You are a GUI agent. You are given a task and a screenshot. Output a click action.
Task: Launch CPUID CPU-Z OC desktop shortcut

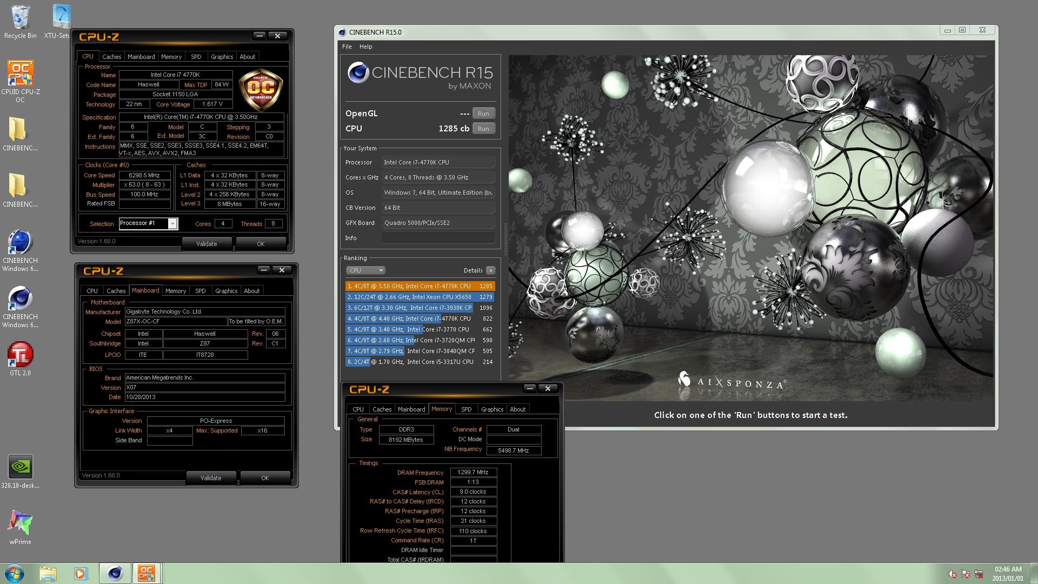coord(21,81)
